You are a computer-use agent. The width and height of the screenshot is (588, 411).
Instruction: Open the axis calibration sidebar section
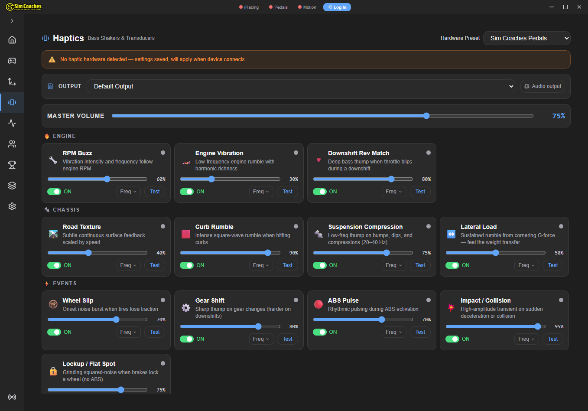coord(12,82)
